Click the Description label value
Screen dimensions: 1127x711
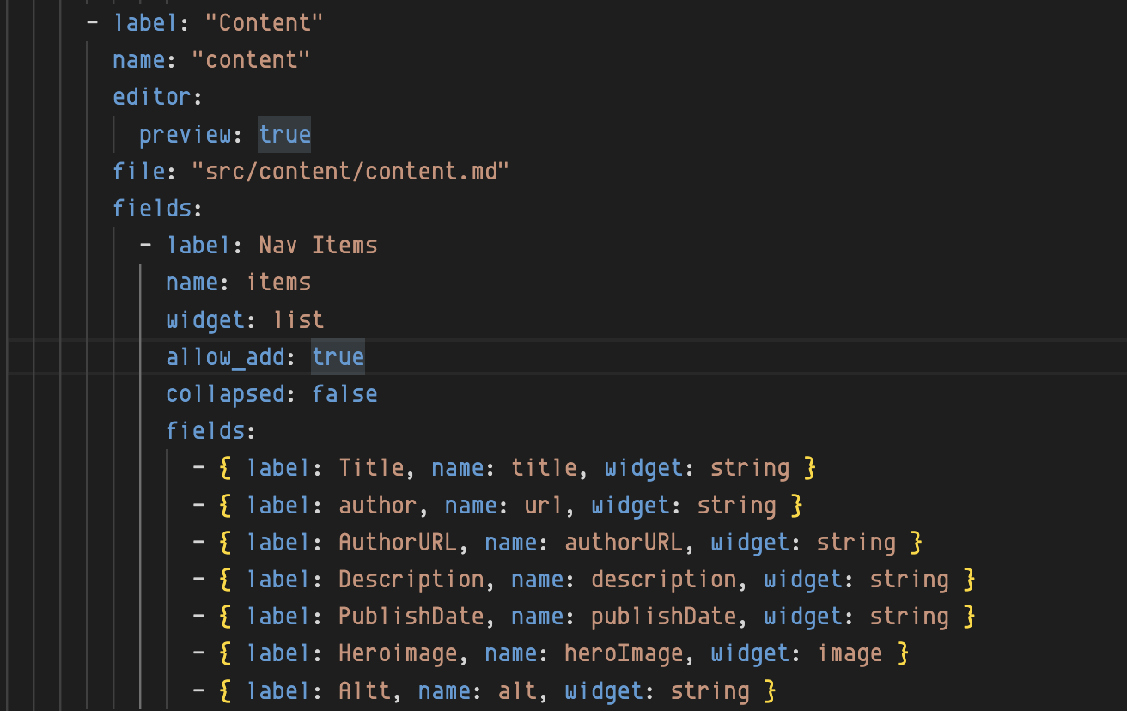pyautogui.click(x=411, y=580)
